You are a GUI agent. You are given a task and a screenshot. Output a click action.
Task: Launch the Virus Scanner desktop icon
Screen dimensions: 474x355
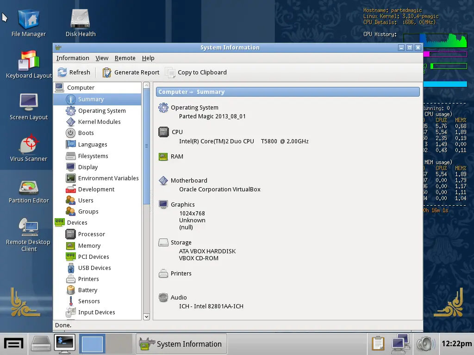coord(29,148)
